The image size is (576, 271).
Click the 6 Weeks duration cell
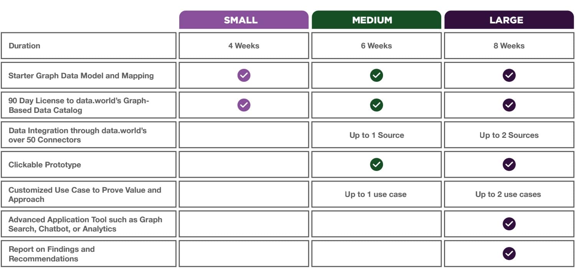(x=376, y=46)
